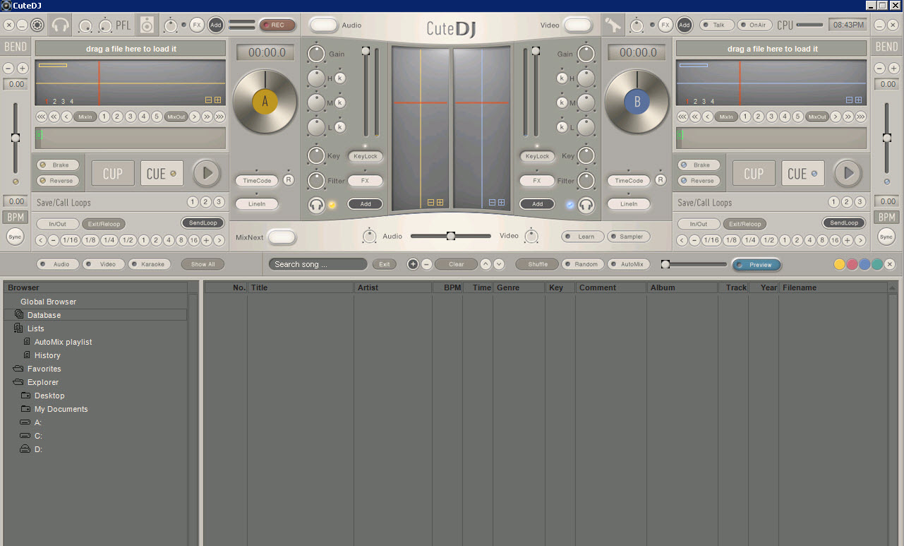Sort by the Genre column header
The image size is (904, 546).
pos(519,287)
